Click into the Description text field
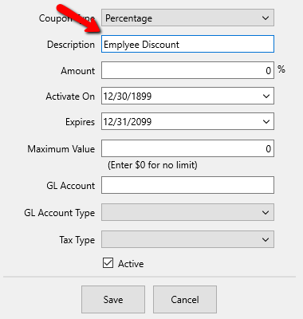The height and width of the screenshot is (319, 303). [x=187, y=44]
